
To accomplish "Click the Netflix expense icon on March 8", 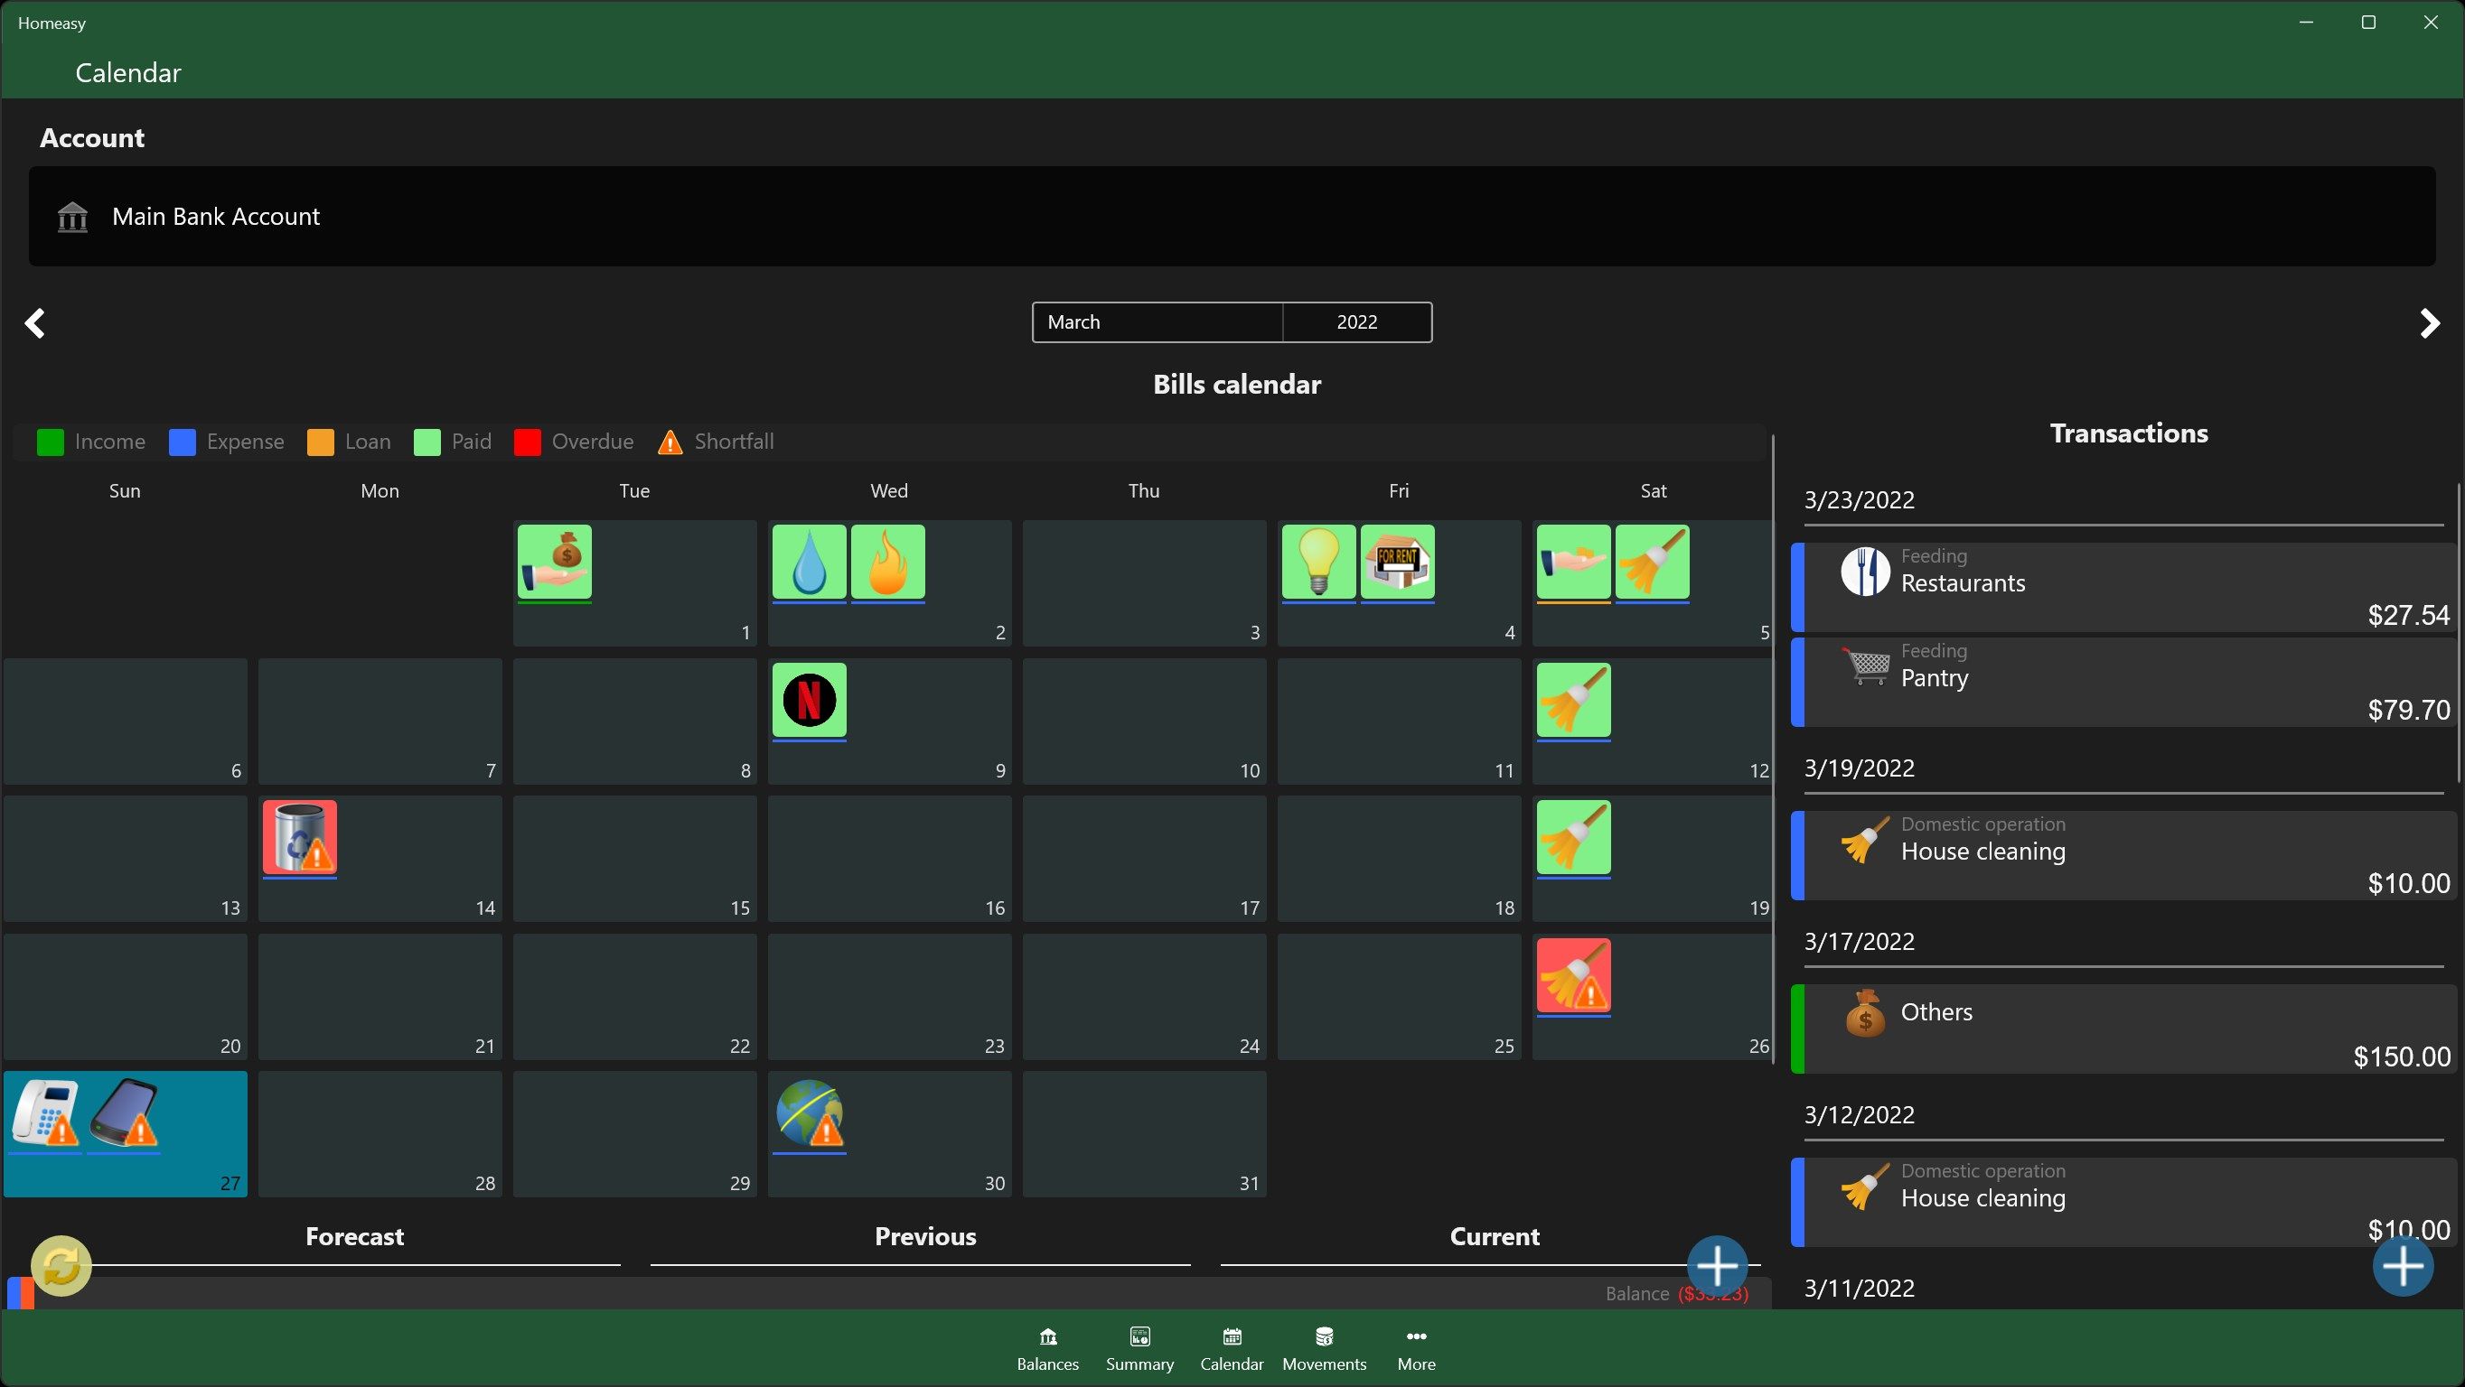I will (810, 699).
